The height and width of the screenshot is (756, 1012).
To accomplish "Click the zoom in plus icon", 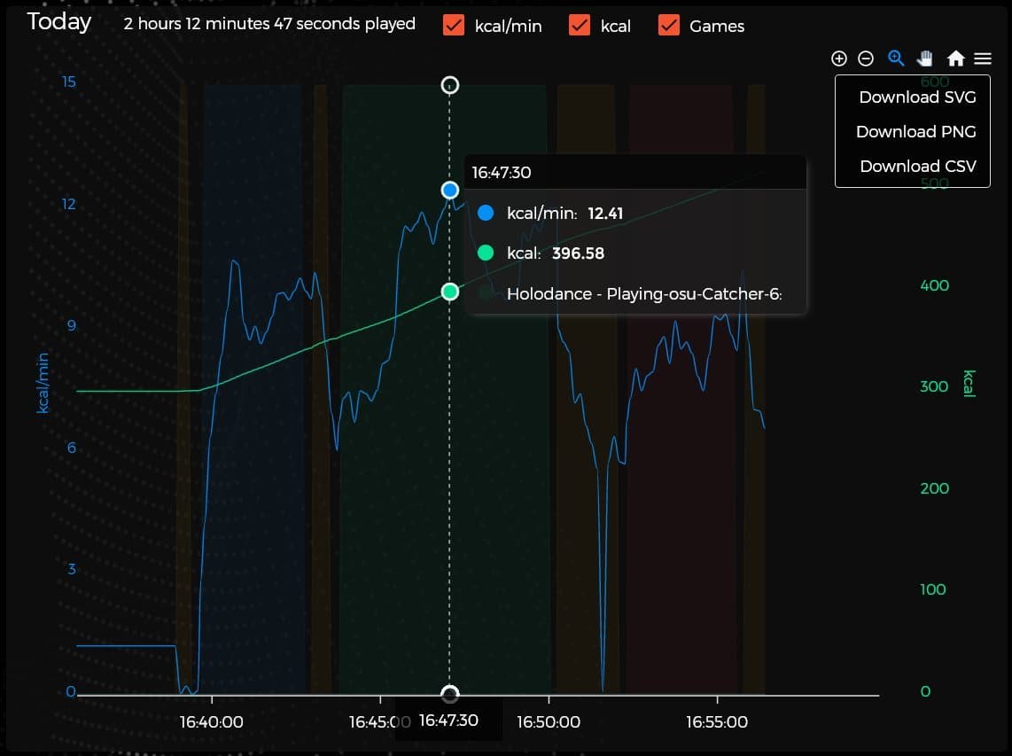I will pyautogui.click(x=838, y=58).
